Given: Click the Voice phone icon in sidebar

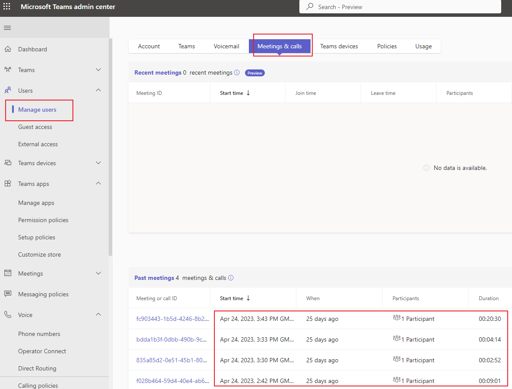Looking at the screenshot, I should point(8,314).
